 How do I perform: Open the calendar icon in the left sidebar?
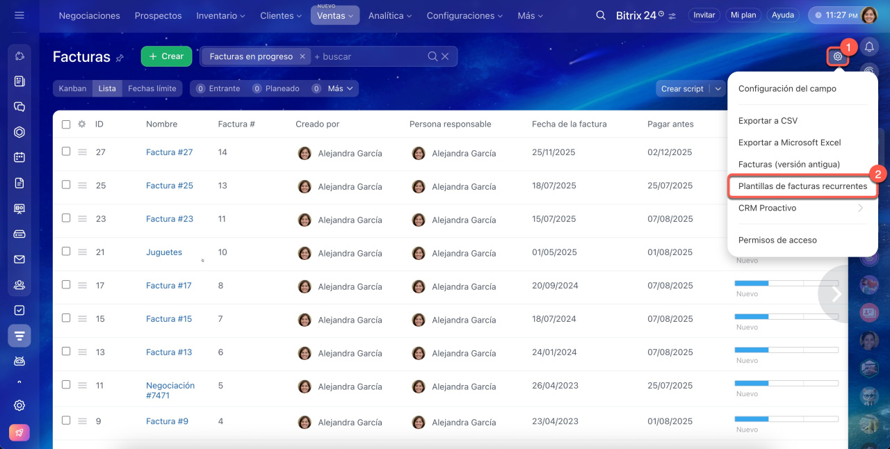tap(19, 157)
